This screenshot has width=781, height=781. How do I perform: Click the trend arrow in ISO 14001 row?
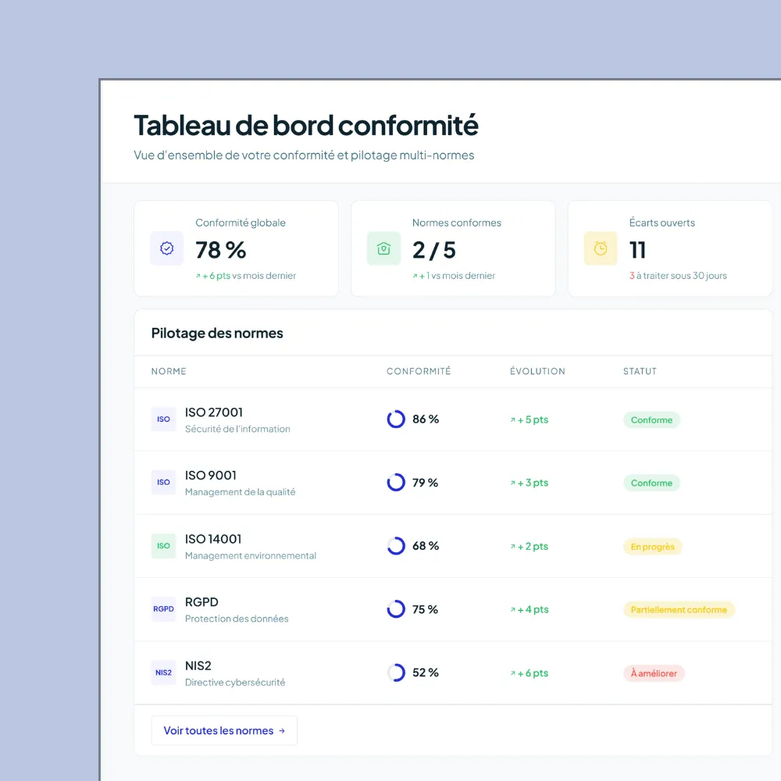tap(512, 547)
